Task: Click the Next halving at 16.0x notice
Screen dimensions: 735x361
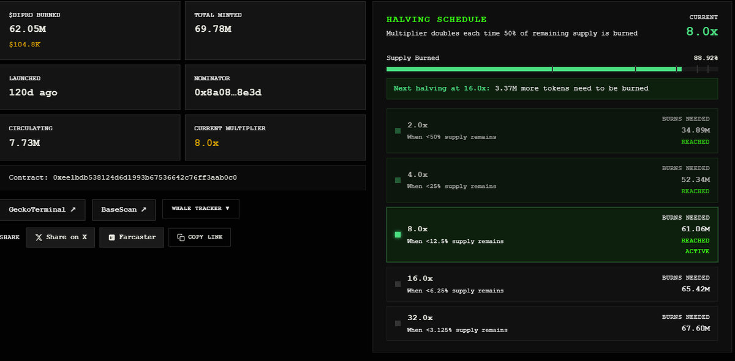Action: coord(552,88)
